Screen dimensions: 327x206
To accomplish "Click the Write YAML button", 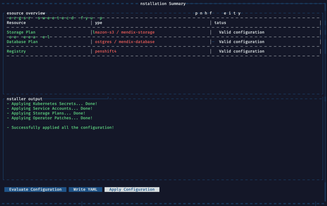I will pos(85,189).
